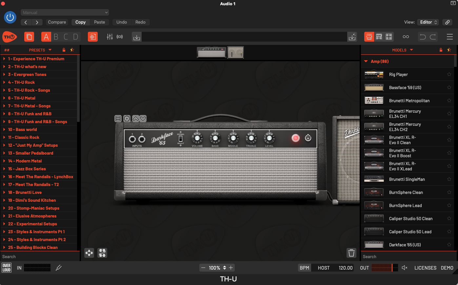458x285 pixels.
Task: Click the preset name field
Action: [244, 37]
